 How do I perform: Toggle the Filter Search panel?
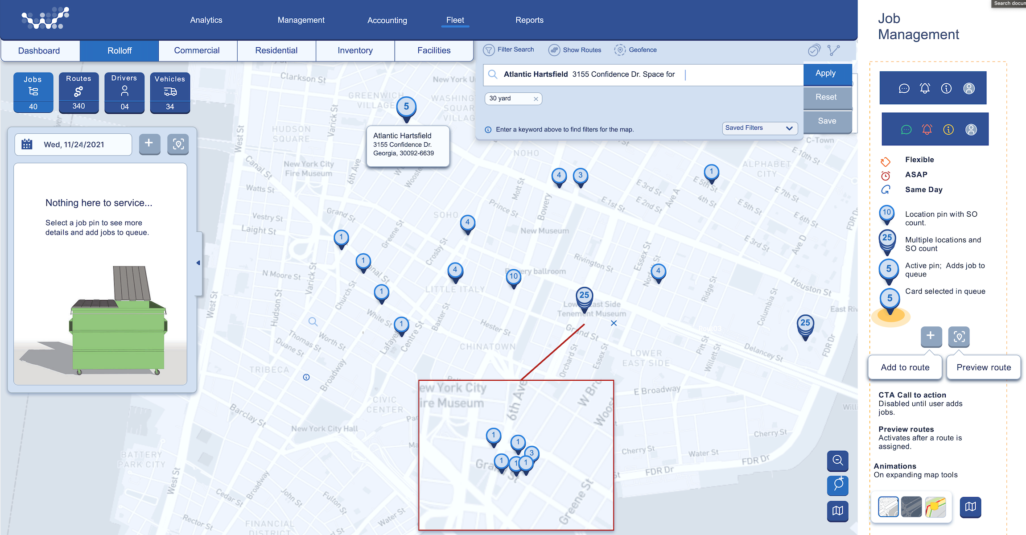(x=489, y=50)
